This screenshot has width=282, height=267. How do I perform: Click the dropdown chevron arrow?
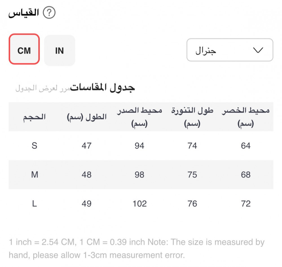(258, 50)
